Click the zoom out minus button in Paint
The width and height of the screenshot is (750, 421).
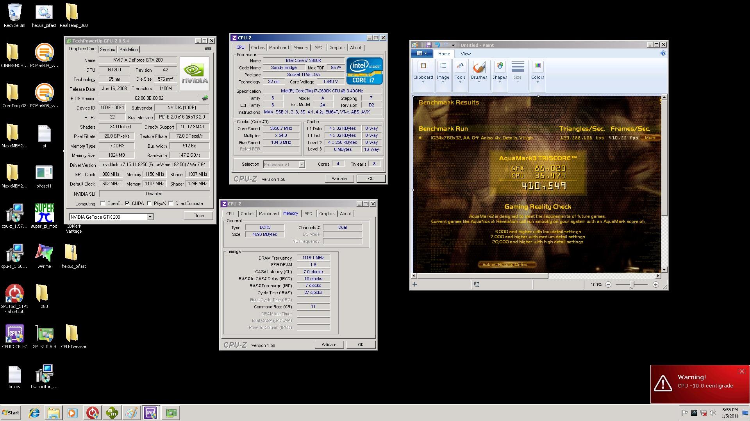(608, 285)
